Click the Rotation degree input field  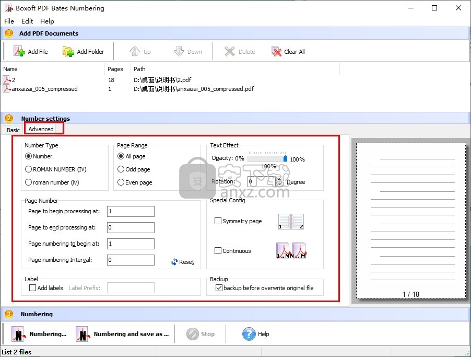262,182
